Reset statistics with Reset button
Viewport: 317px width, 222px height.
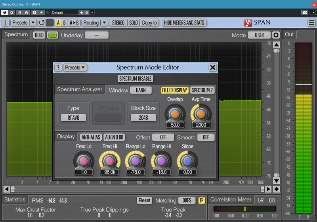click(145, 200)
